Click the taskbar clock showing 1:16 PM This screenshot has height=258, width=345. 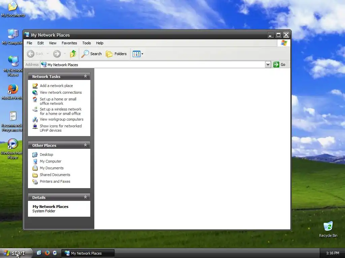pyautogui.click(x=333, y=253)
